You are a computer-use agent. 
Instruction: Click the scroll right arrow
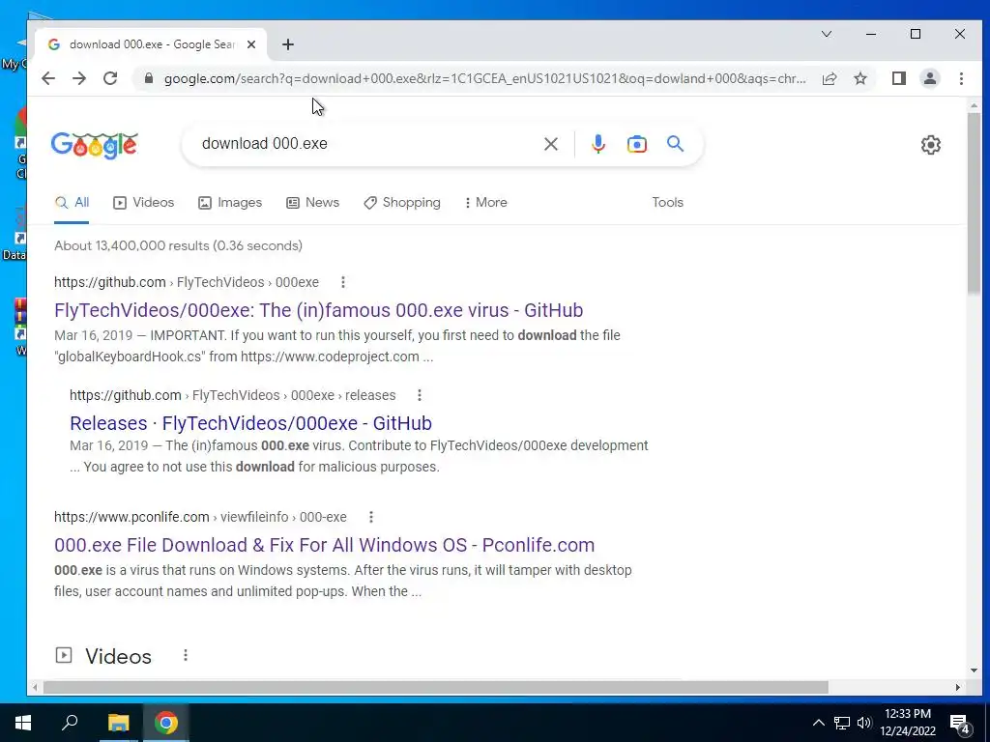pyautogui.click(x=958, y=687)
